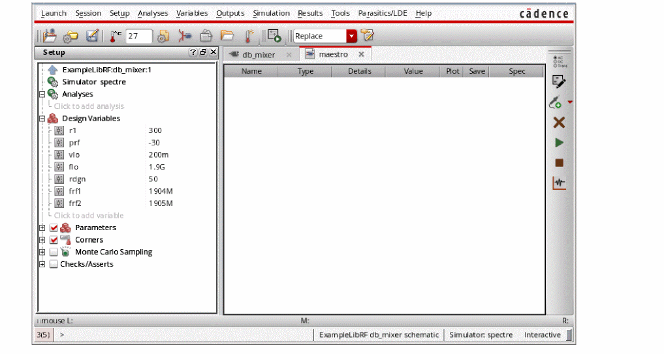The width and height of the screenshot is (664, 354).
Task: Expand the Checks/Asserts tree node
Action: [x=42, y=265]
